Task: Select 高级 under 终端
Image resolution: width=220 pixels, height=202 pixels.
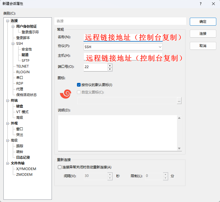Action: 19,118
